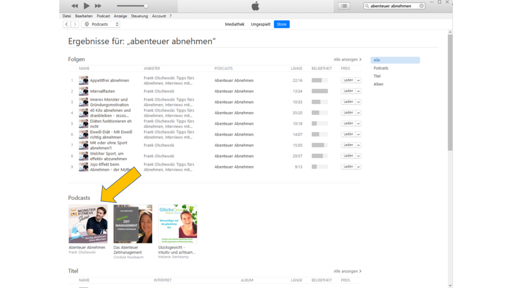Open the Glücksgewicht podcast cover
The image size is (512, 288).
177,224
